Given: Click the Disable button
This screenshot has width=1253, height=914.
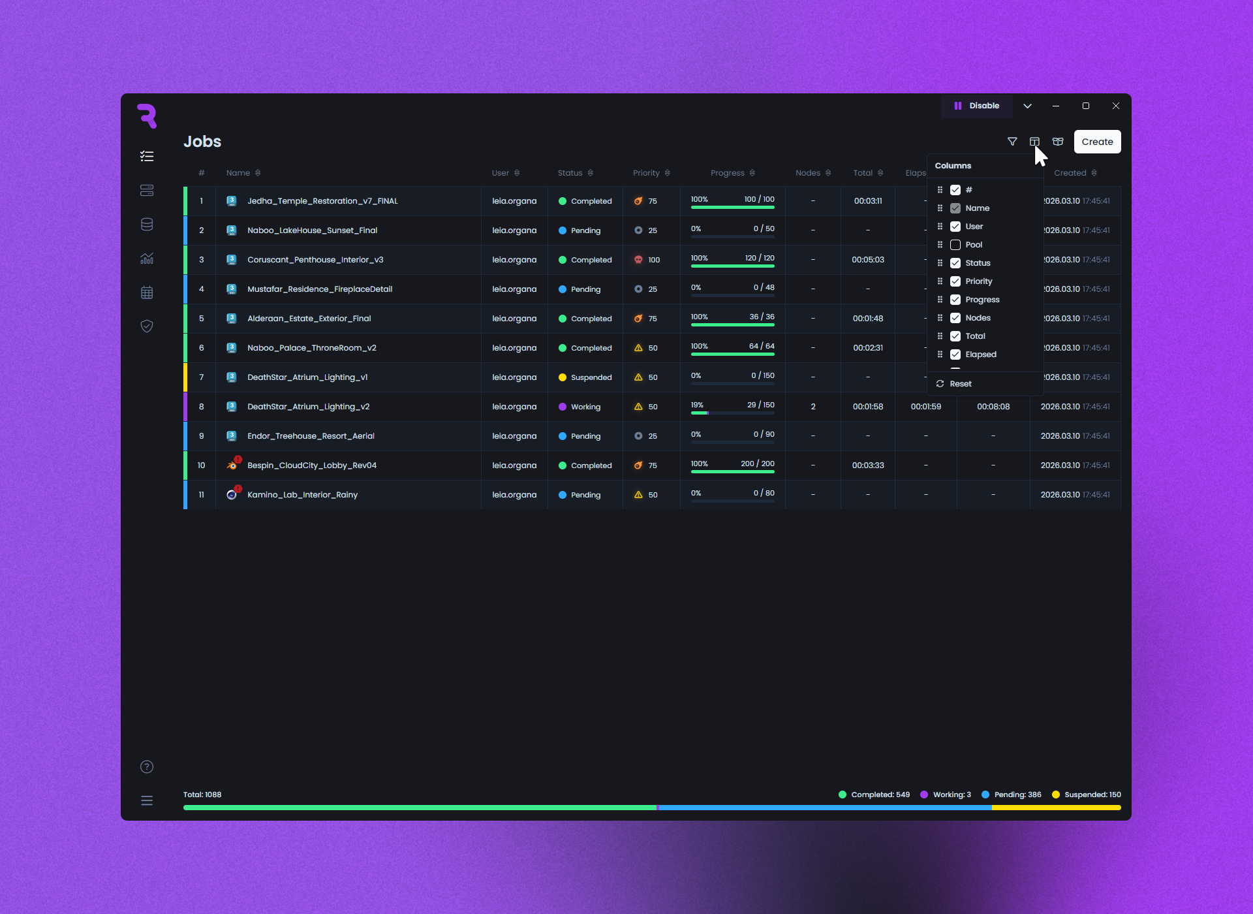Looking at the screenshot, I should tap(977, 106).
